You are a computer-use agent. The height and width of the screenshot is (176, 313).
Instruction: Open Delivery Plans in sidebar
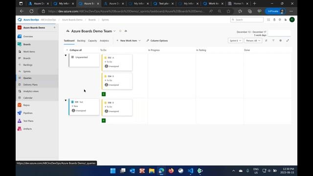tap(30, 85)
